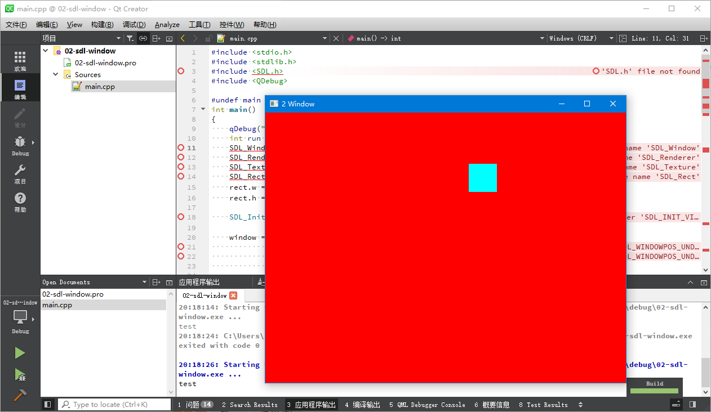
Task: Click the error marker on line 11
Action: [x=181, y=147]
